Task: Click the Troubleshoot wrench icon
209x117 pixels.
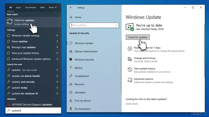Action: click(71, 76)
